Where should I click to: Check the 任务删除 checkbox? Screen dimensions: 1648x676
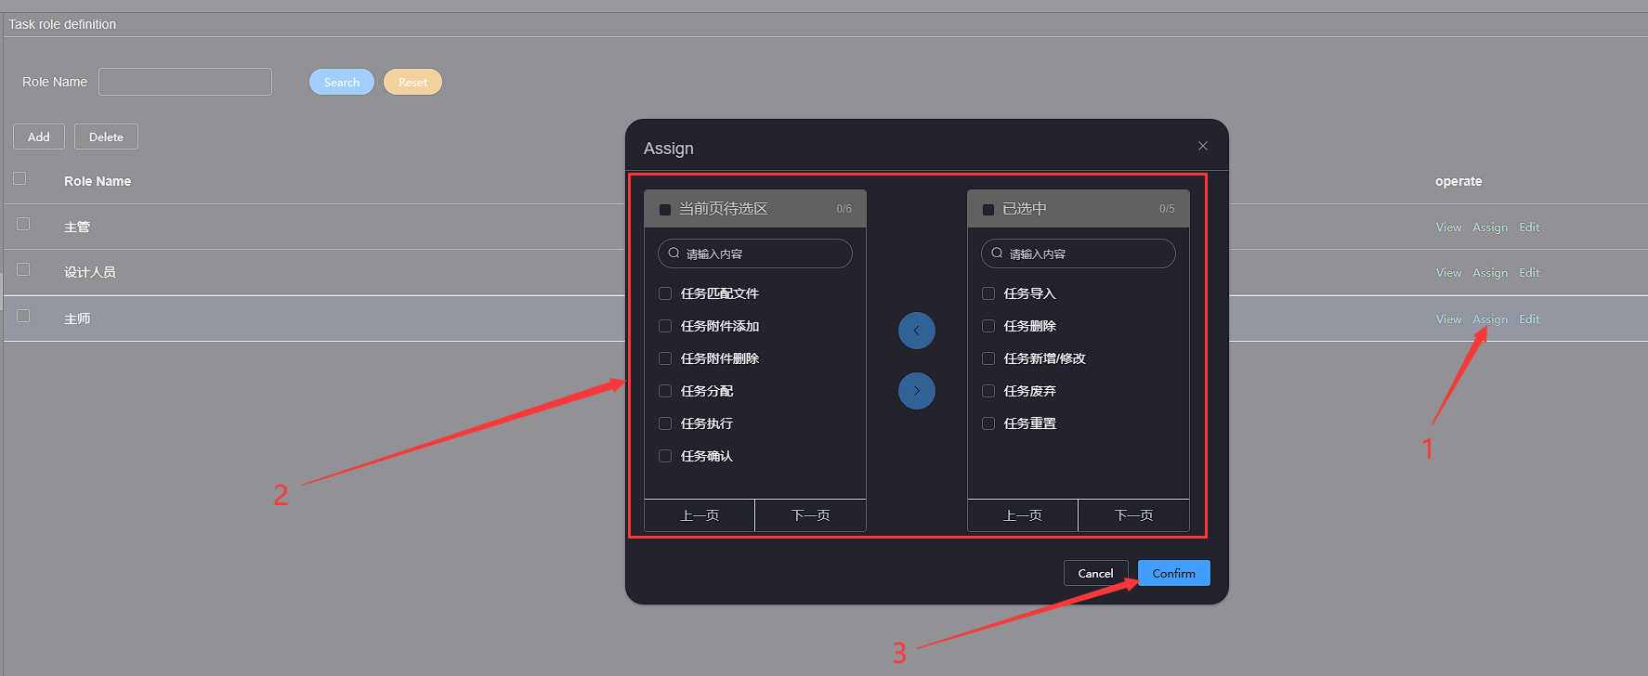click(x=988, y=326)
